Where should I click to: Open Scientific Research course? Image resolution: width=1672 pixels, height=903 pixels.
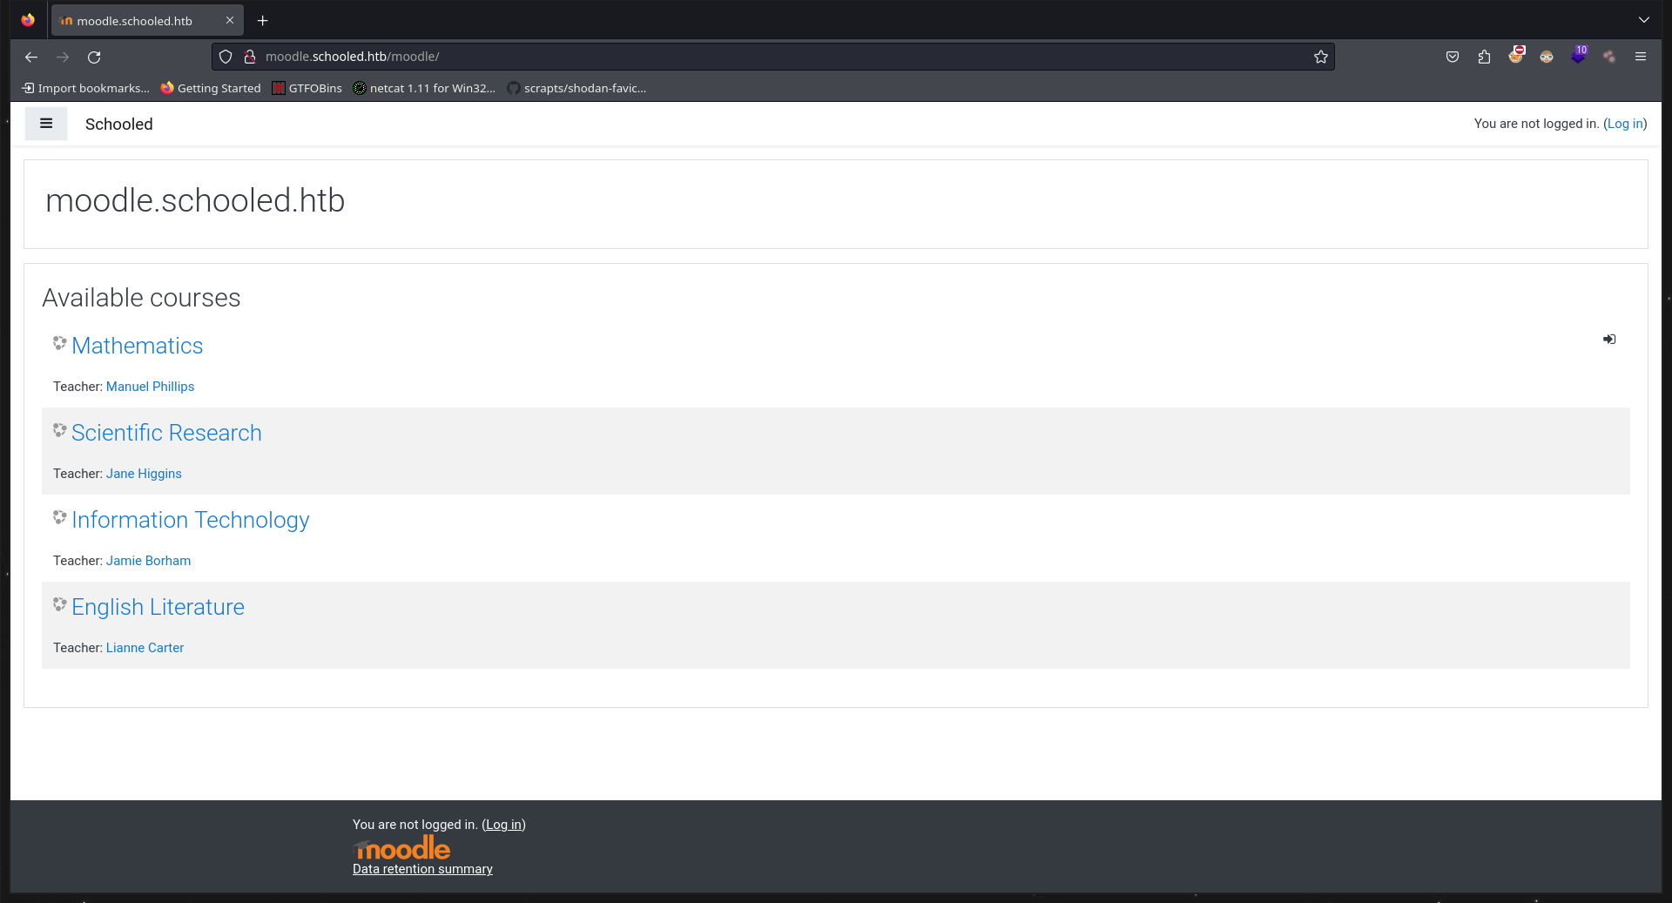tap(166, 433)
